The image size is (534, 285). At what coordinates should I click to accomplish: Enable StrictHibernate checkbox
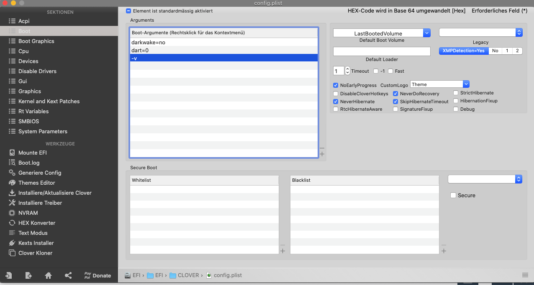(456, 93)
